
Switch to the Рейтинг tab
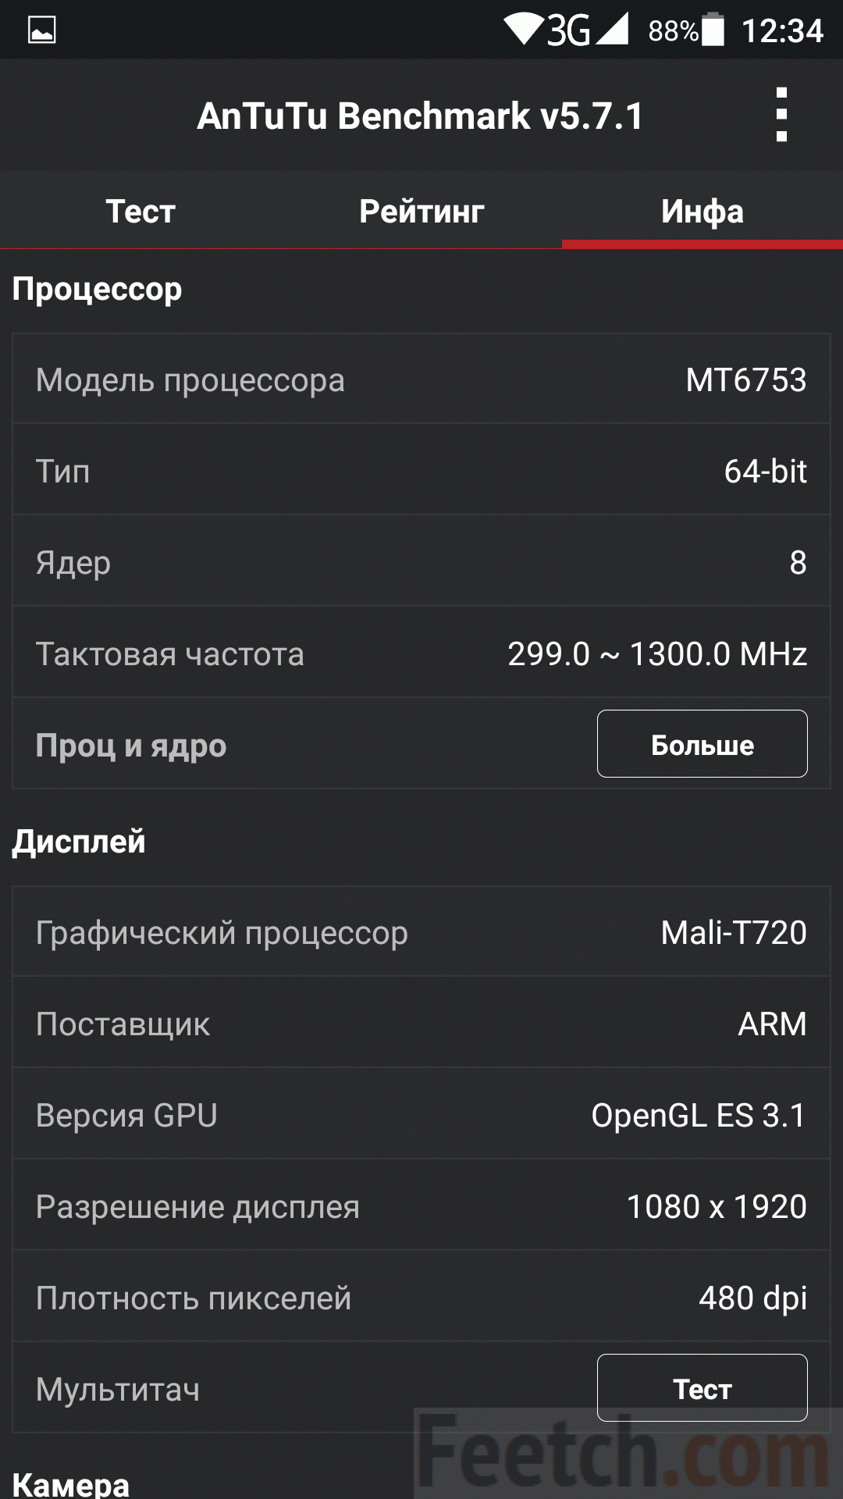[x=421, y=211]
